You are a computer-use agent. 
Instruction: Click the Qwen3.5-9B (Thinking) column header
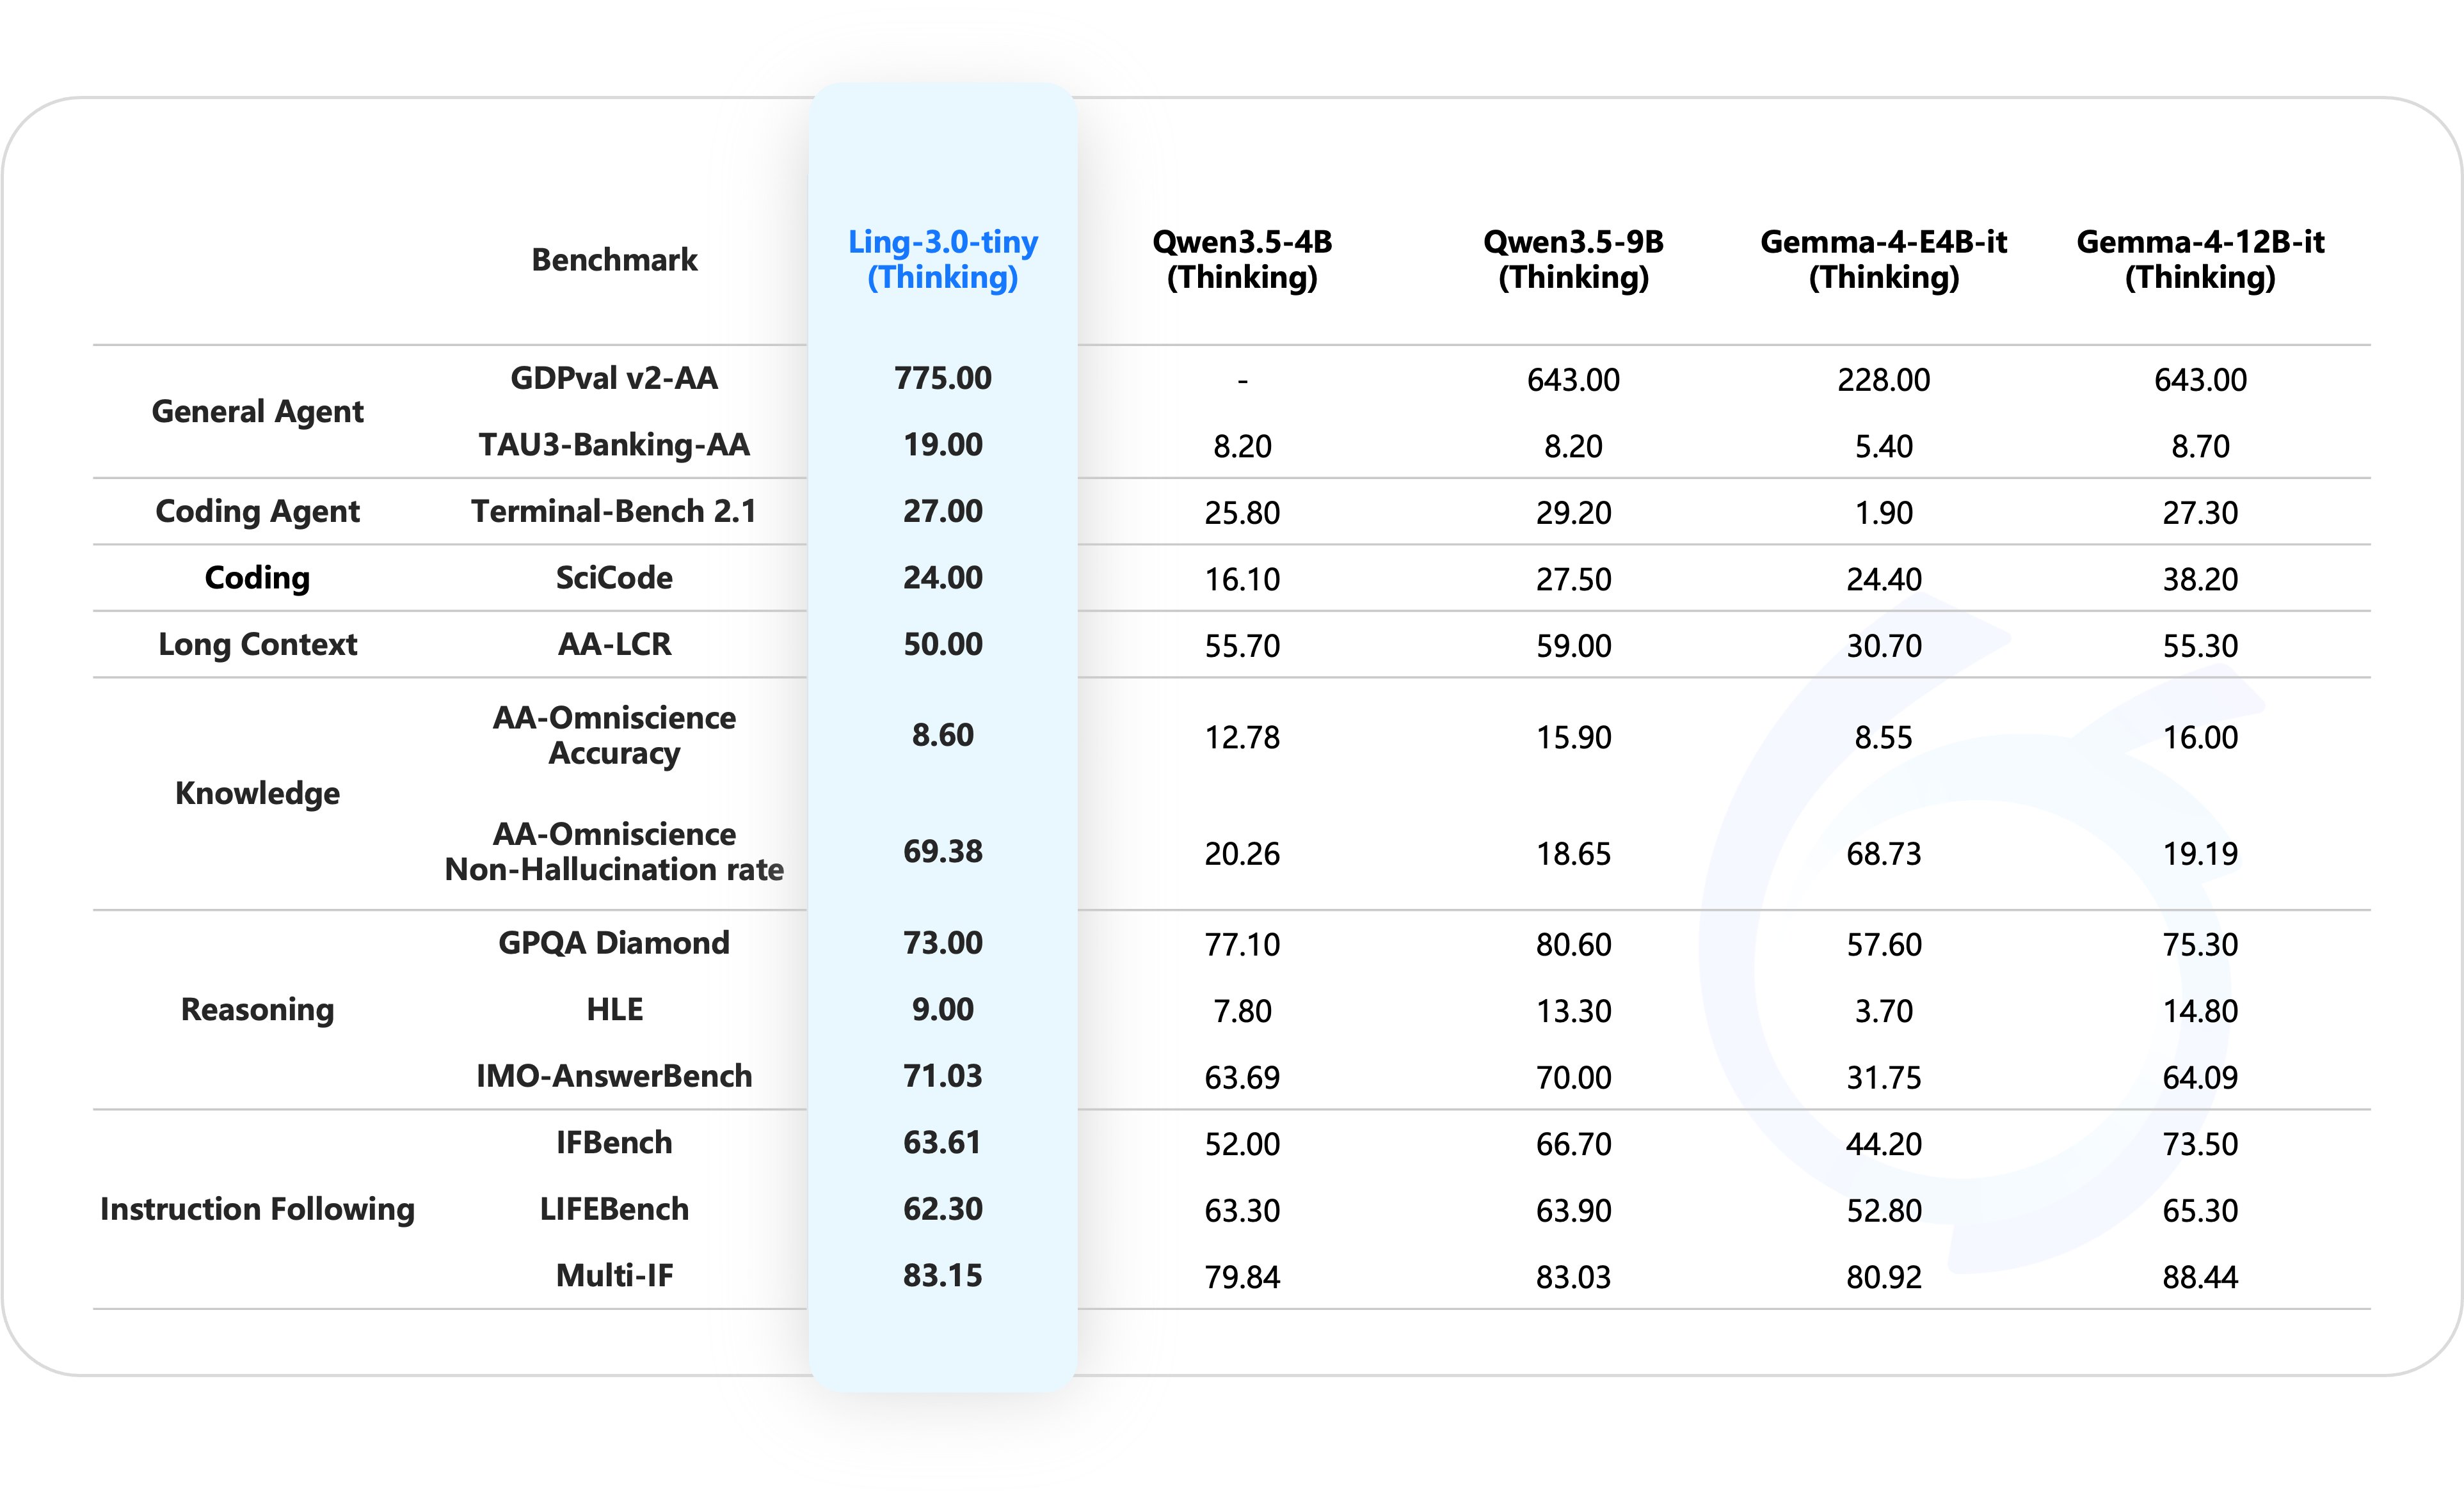[x=1573, y=259]
